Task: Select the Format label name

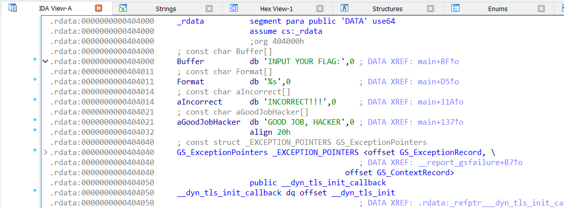Action: tap(191, 82)
